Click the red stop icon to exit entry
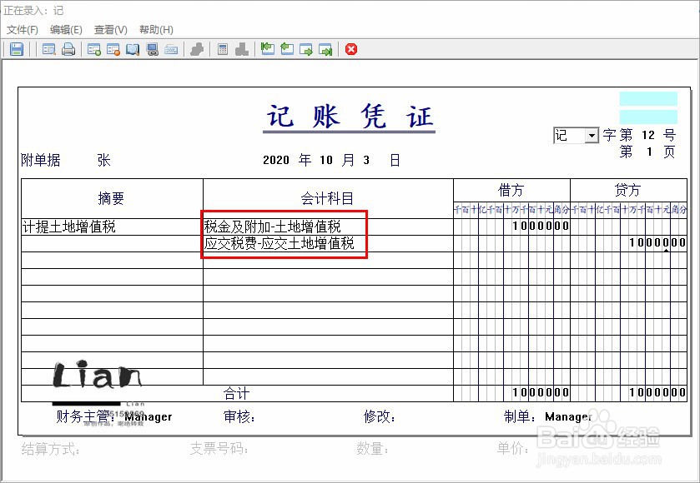 (351, 49)
